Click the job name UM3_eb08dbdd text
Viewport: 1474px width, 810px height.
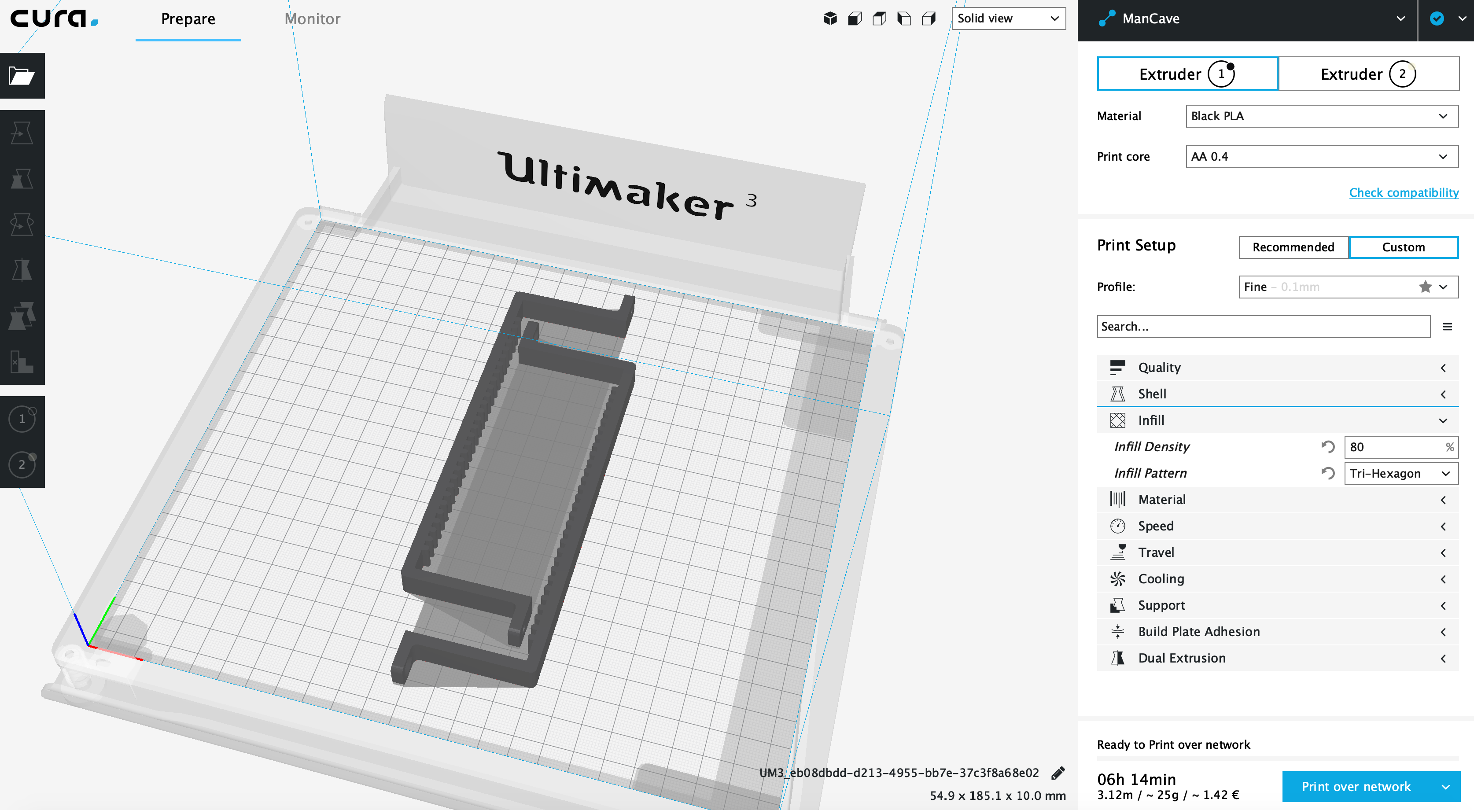pos(899,773)
